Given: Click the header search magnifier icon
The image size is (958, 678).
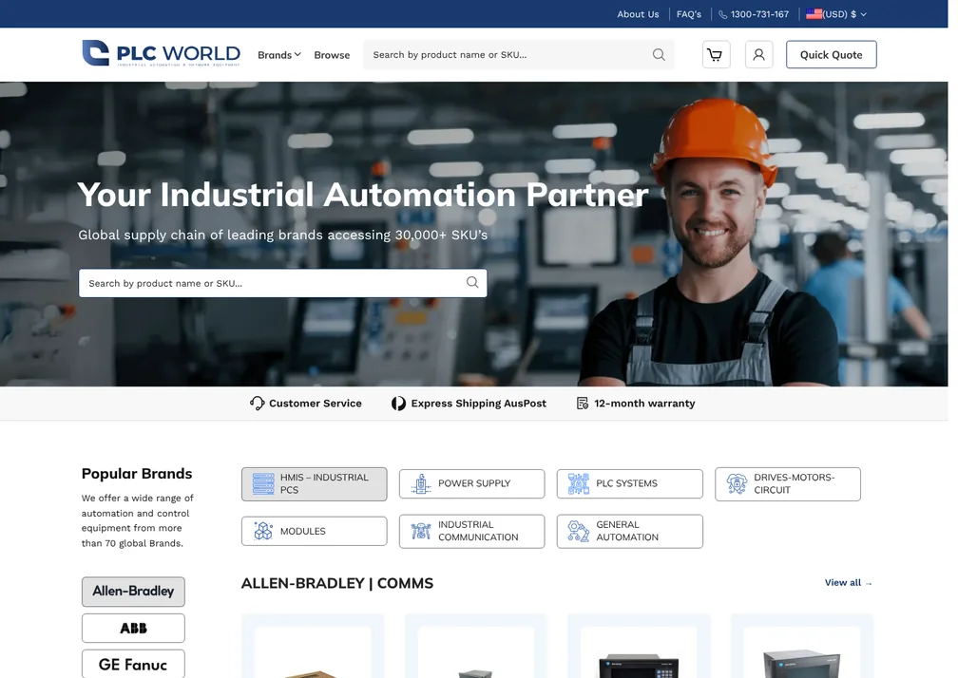Looking at the screenshot, I should pyautogui.click(x=659, y=55).
